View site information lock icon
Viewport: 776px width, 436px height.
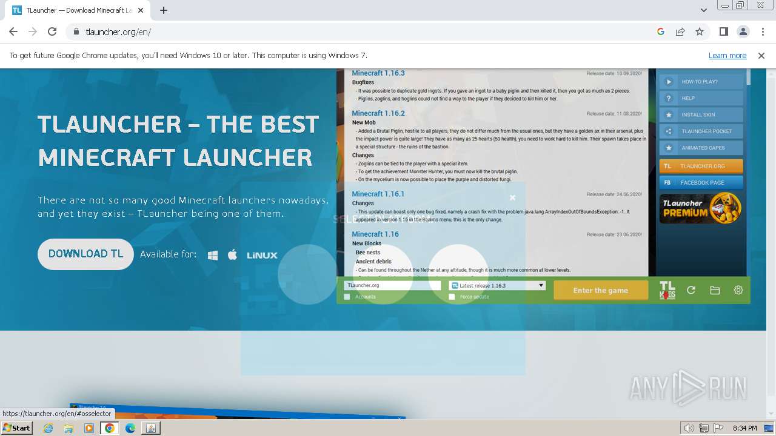[76, 32]
